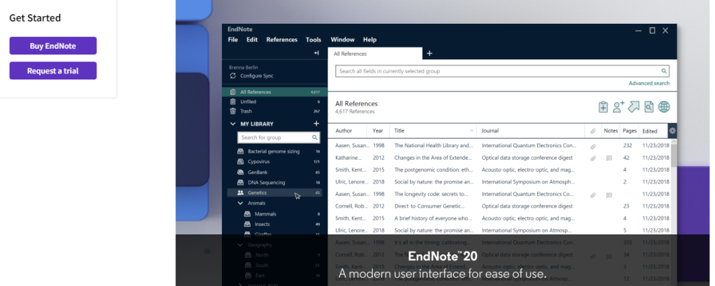
Task: Collapse the Animals group set
Action: (240, 203)
